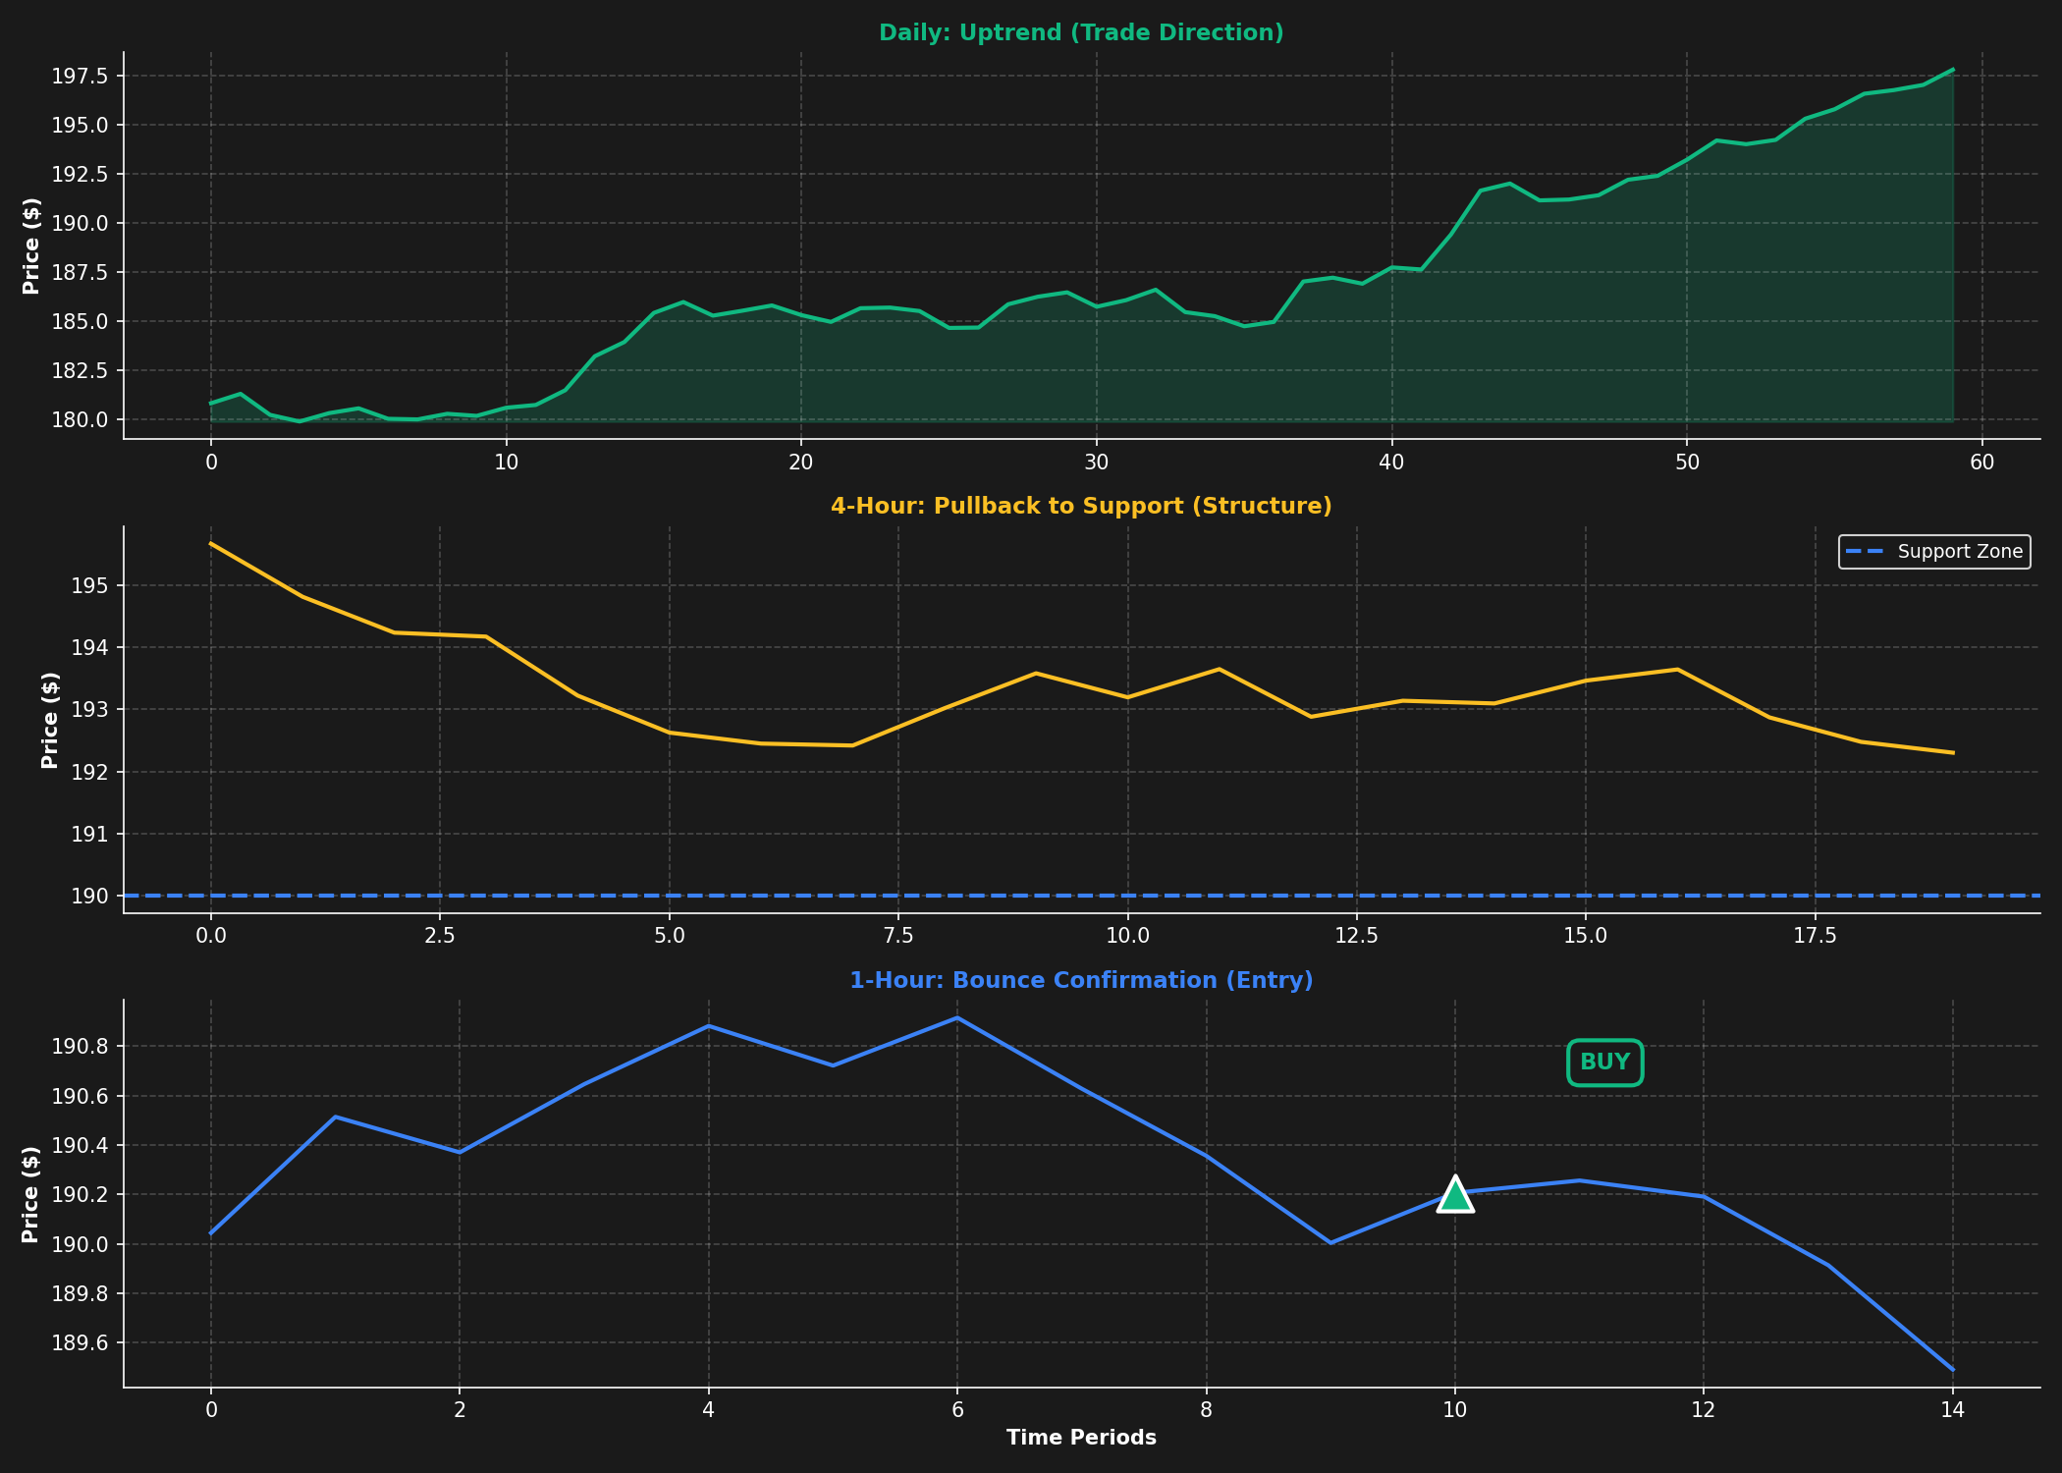
Task: Click the 197.5 tick on daily chart
Action: (81, 77)
